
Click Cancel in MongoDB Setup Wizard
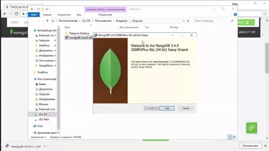click(x=186, y=108)
